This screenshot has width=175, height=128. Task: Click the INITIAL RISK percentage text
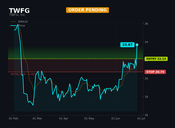23,74
